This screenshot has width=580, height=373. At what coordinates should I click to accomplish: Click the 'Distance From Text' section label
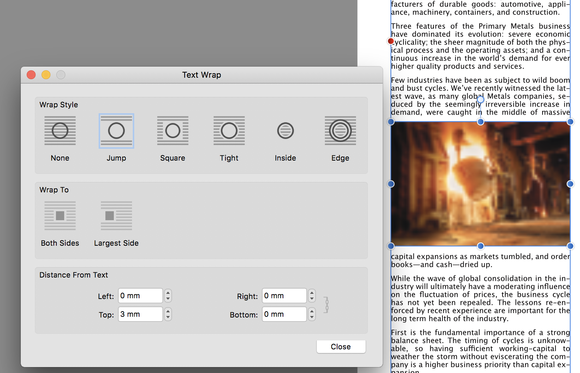(x=74, y=275)
